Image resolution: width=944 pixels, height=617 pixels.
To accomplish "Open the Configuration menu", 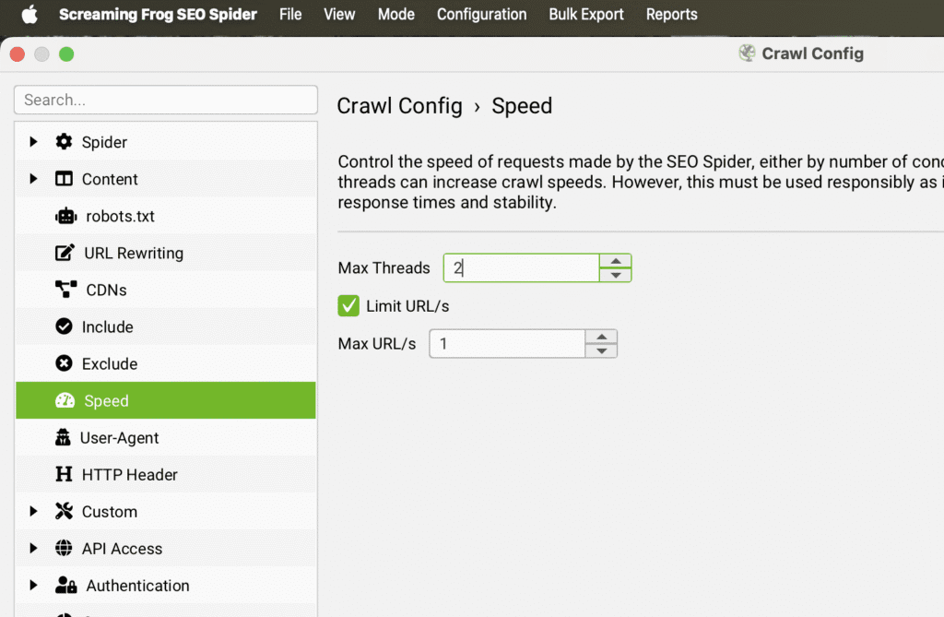I will click(481, 15).
